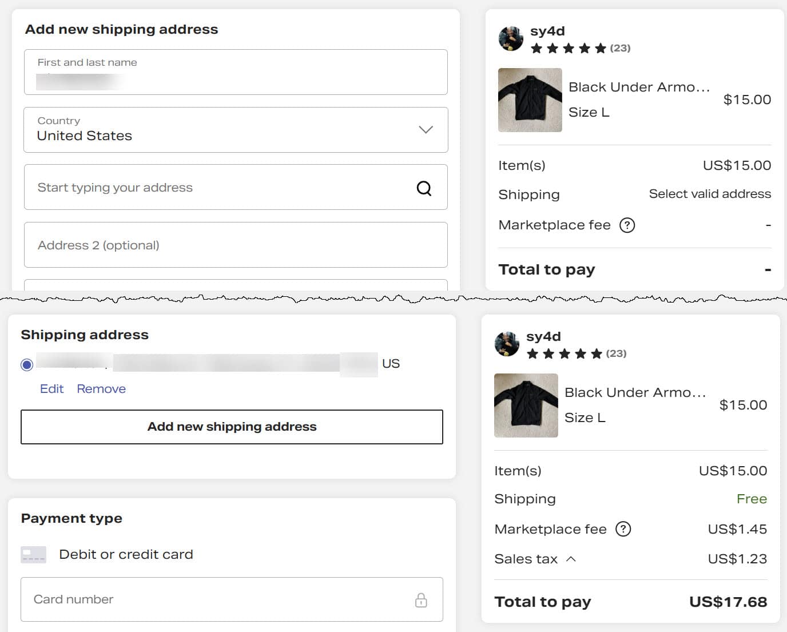Click Add new shipping address button

(x=232, y=427)
